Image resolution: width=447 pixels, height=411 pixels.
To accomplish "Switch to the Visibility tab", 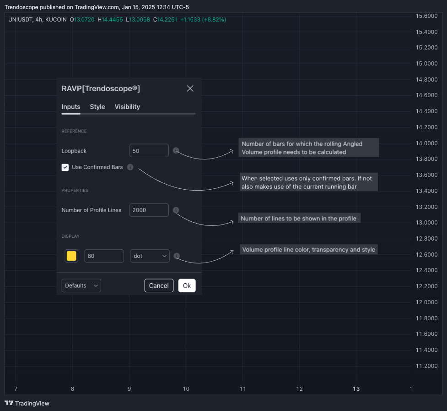I will 127,107.
